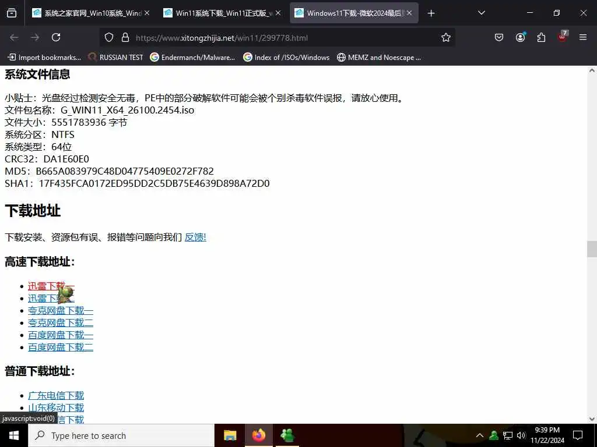
Task: Click 百度网盘下载一 link
Action: [x=61, y=335]
